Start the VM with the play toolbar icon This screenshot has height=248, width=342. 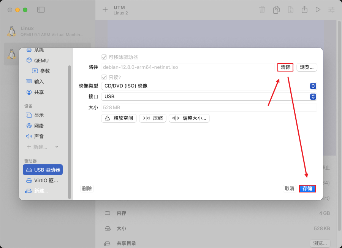point(318,10)
